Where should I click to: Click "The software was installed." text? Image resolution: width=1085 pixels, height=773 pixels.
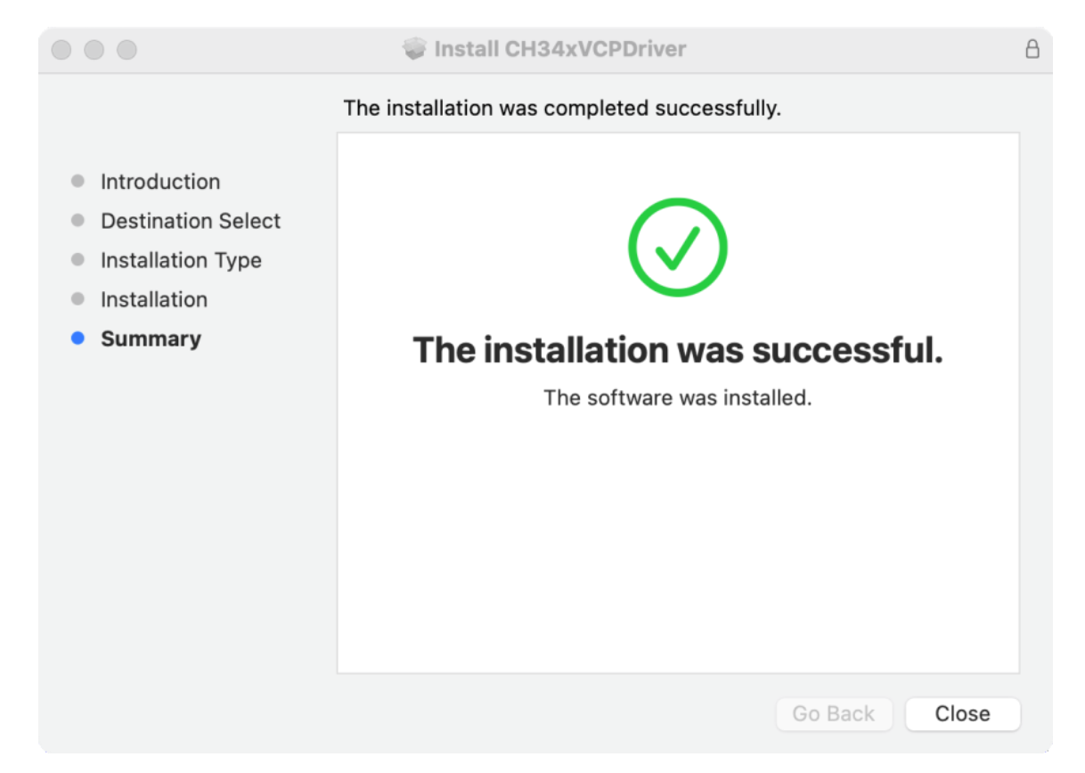677,397
